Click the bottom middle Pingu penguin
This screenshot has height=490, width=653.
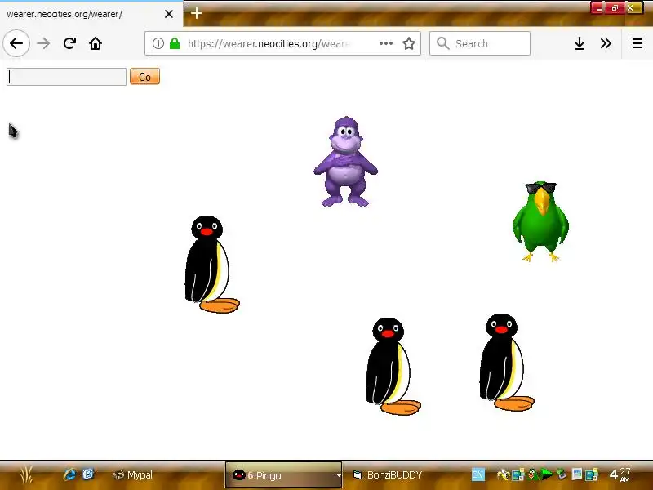tap(392, 366)
